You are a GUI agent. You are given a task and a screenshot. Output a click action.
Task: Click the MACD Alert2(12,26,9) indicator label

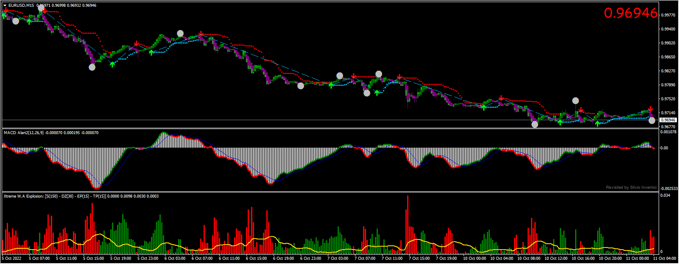(x=24, y=133)
